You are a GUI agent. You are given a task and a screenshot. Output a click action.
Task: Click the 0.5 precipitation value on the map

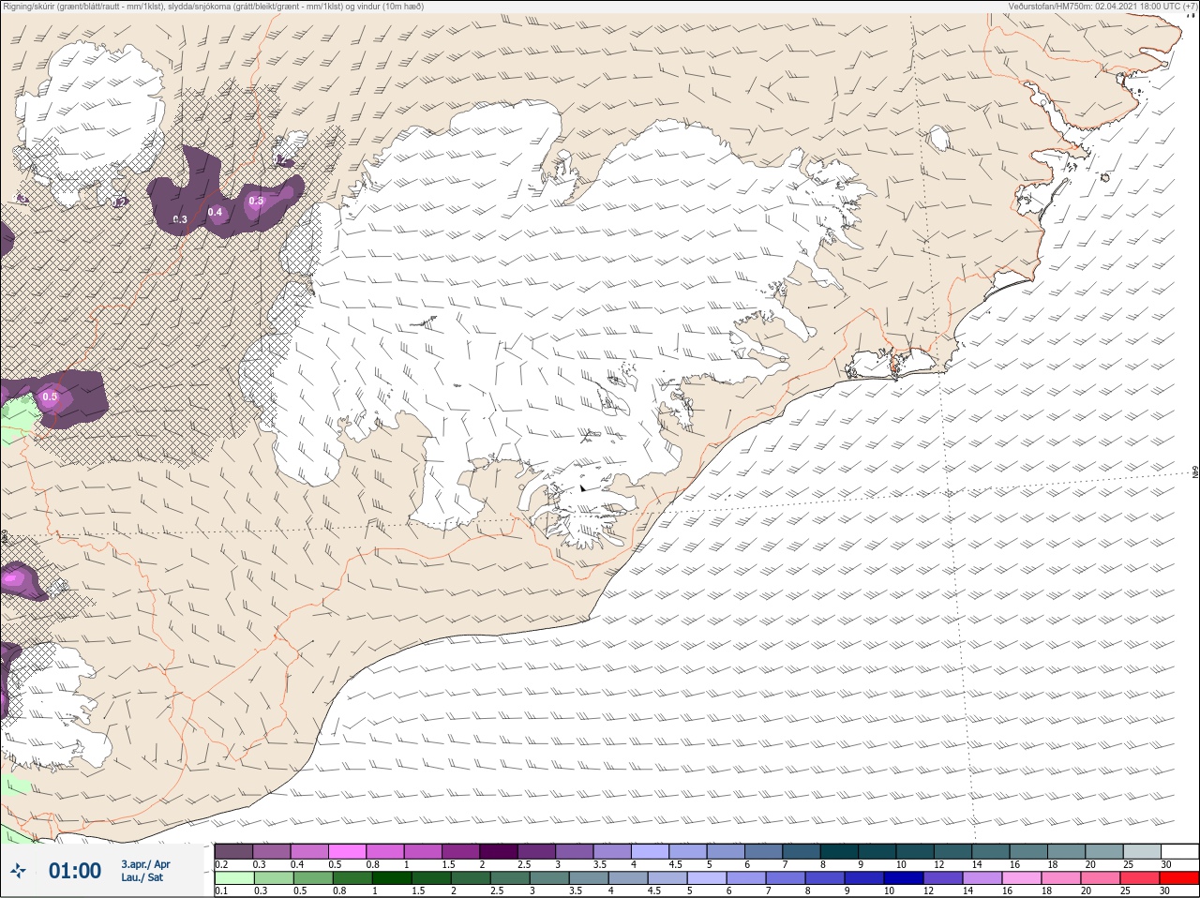[50, 397]
